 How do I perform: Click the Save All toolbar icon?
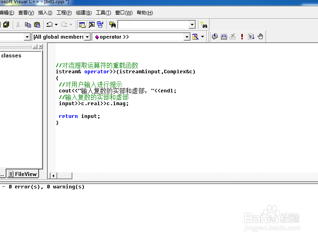pyautogui.click(x=6, y=25)
